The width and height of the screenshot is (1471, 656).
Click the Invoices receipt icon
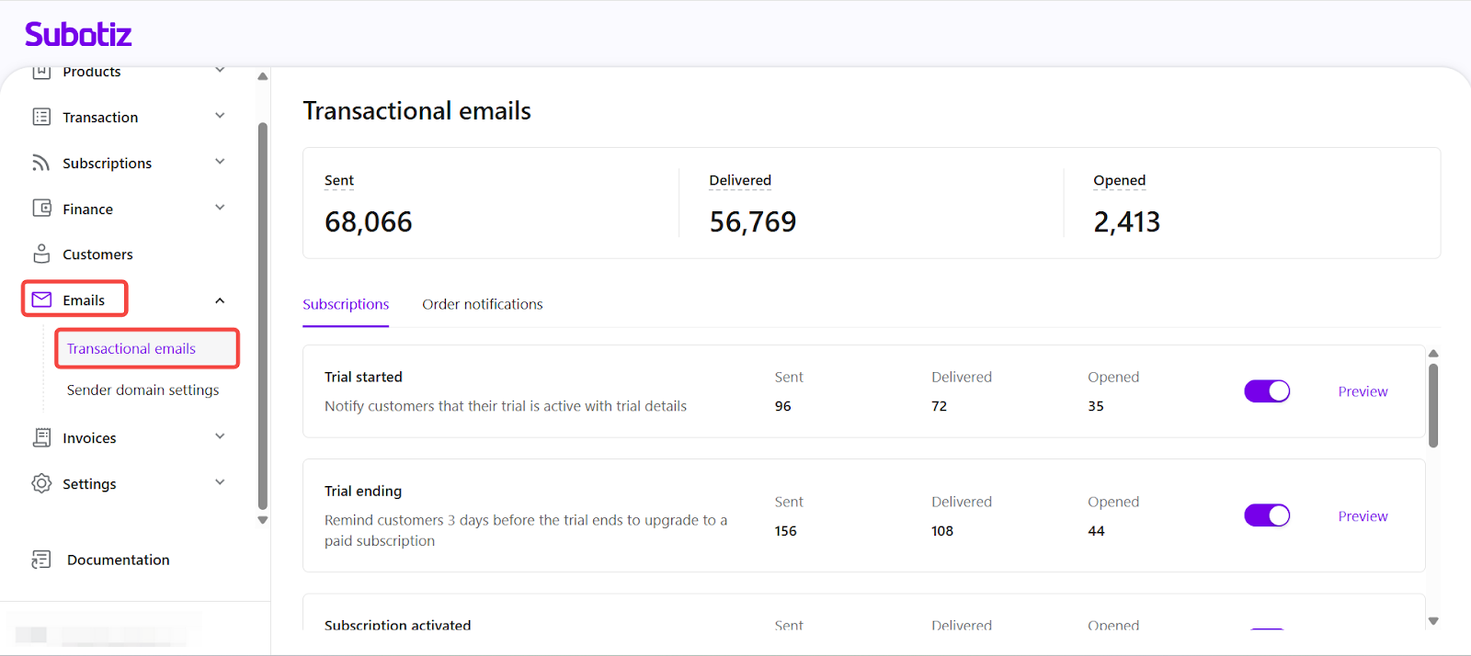coord(41,437)
